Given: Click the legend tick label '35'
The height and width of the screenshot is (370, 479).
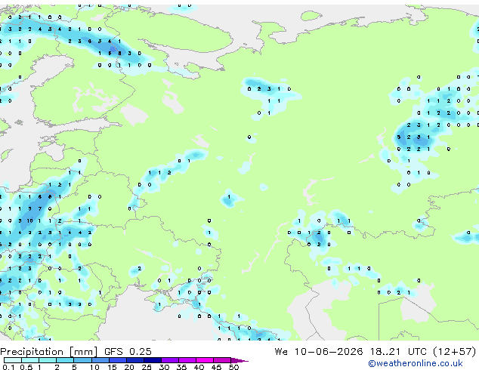Looking at the screenshot, I should pyautogui.click(x=181, y=367).
